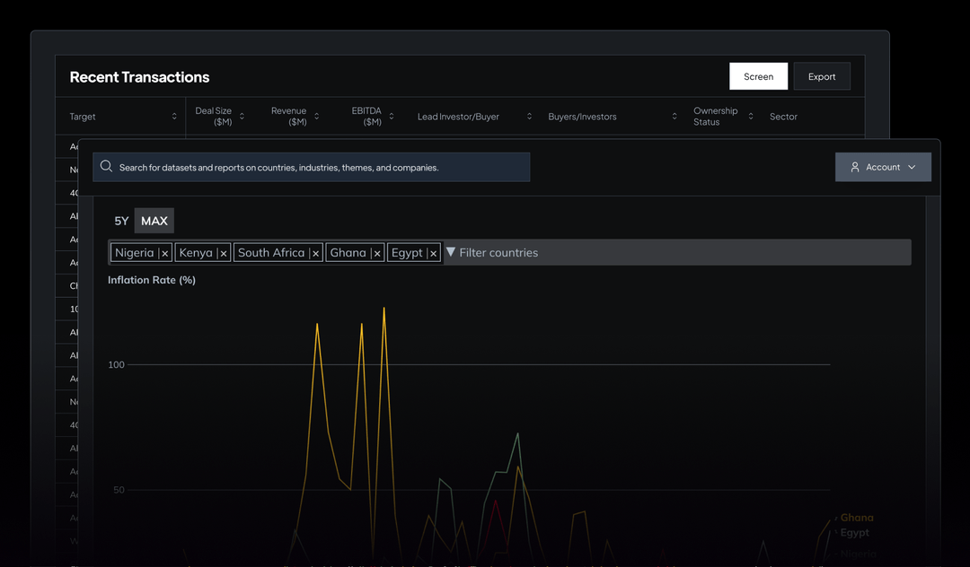Sort the Deal Size ($M) column
The height and width of the screenshot is (567, 970).
(242, 116)
